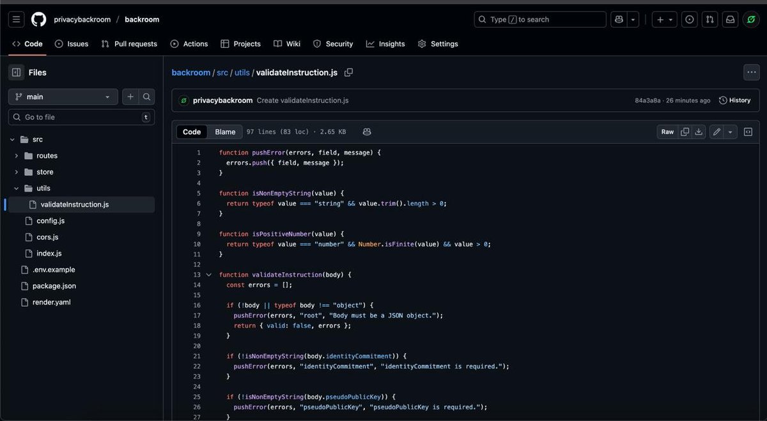The height and width of the screenshot is (421, 767).
Task: Open Copilot dropdown arrow in header
Action: [633, 19]
